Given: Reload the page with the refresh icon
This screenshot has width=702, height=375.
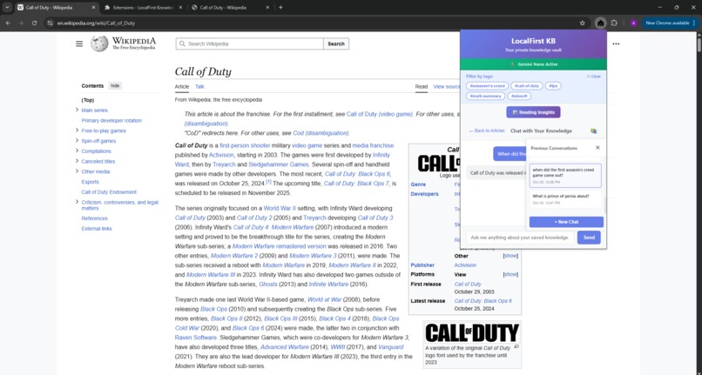Looking at the screenshot, I should coord(34,23).
